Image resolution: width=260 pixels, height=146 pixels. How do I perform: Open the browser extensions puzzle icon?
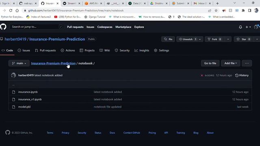click(x=243, y=11)
